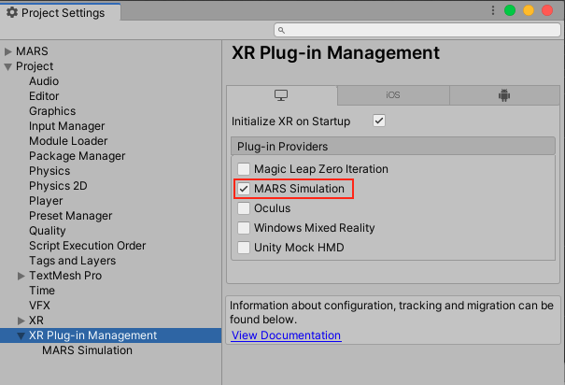Select the Standalone desktop platform tab
This screenshot has height=385, width=565.
coord(281,95)
